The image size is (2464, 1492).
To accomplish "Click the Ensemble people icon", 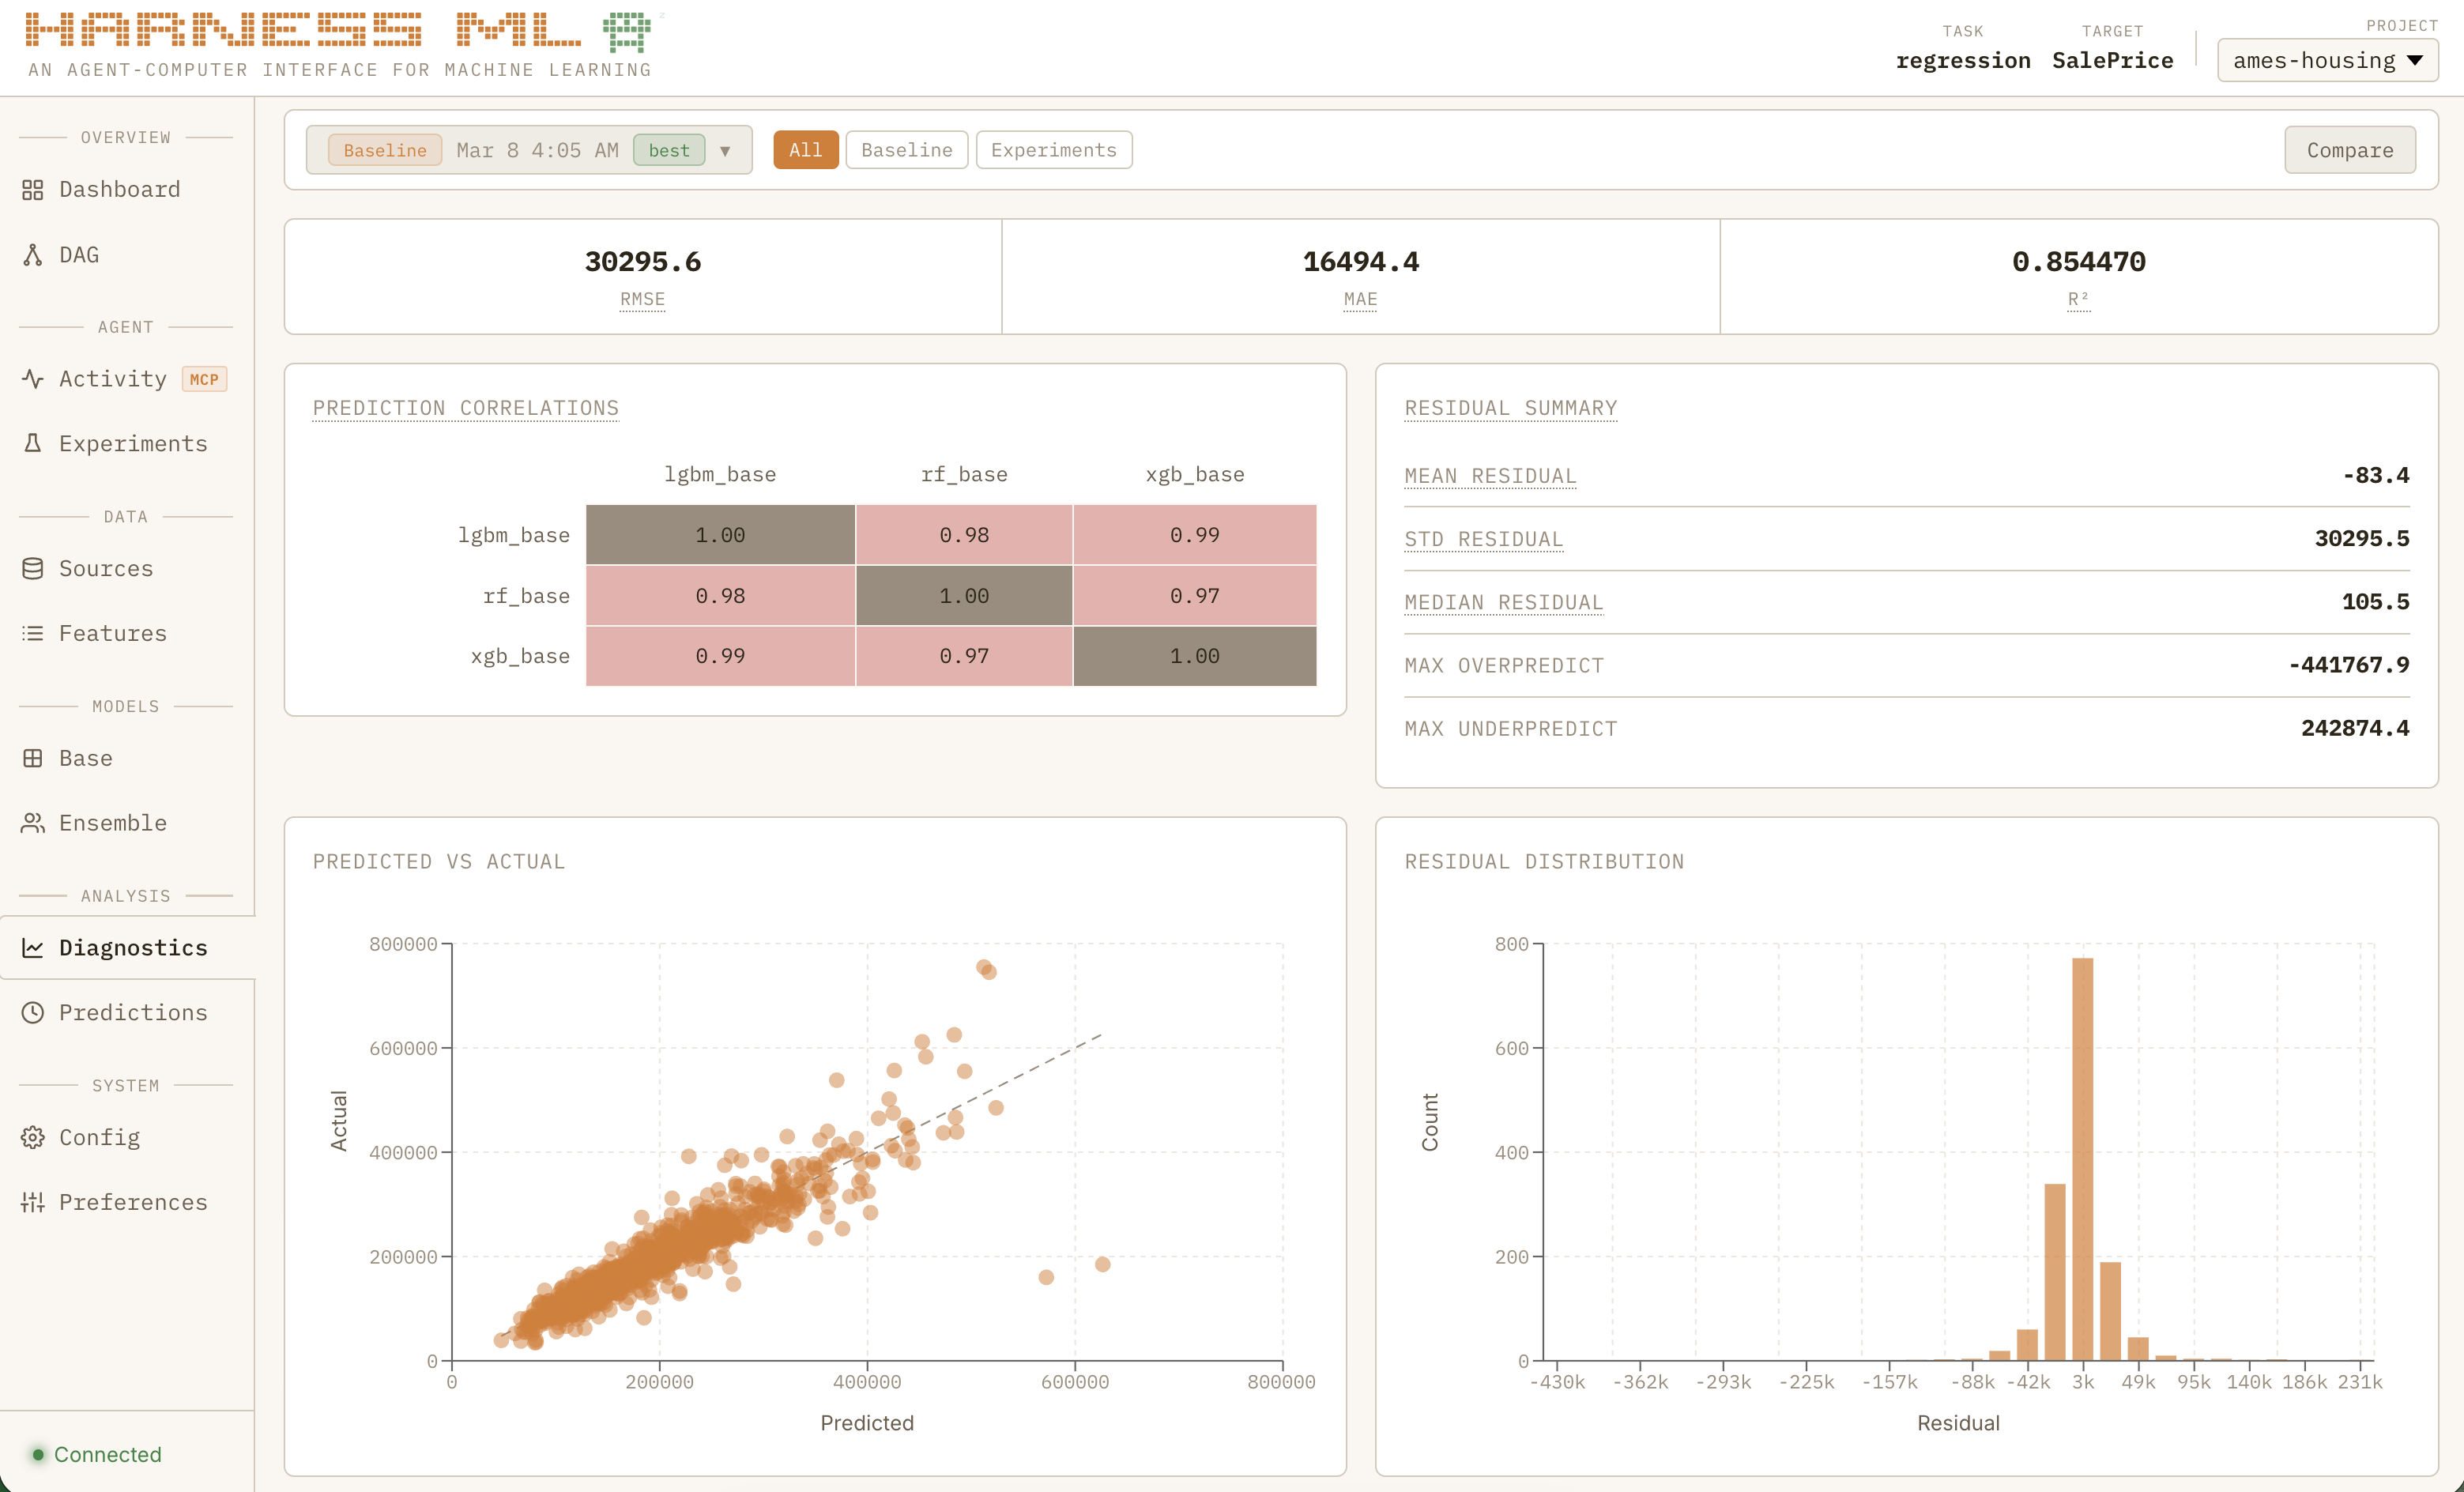I will (x=33, y=823).
